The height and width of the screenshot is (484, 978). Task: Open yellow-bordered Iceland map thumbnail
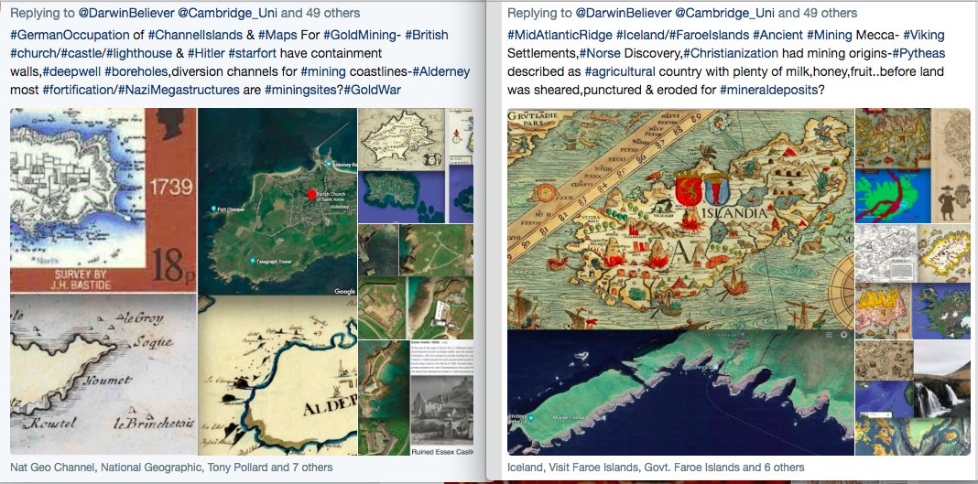[x=944, y=253]
